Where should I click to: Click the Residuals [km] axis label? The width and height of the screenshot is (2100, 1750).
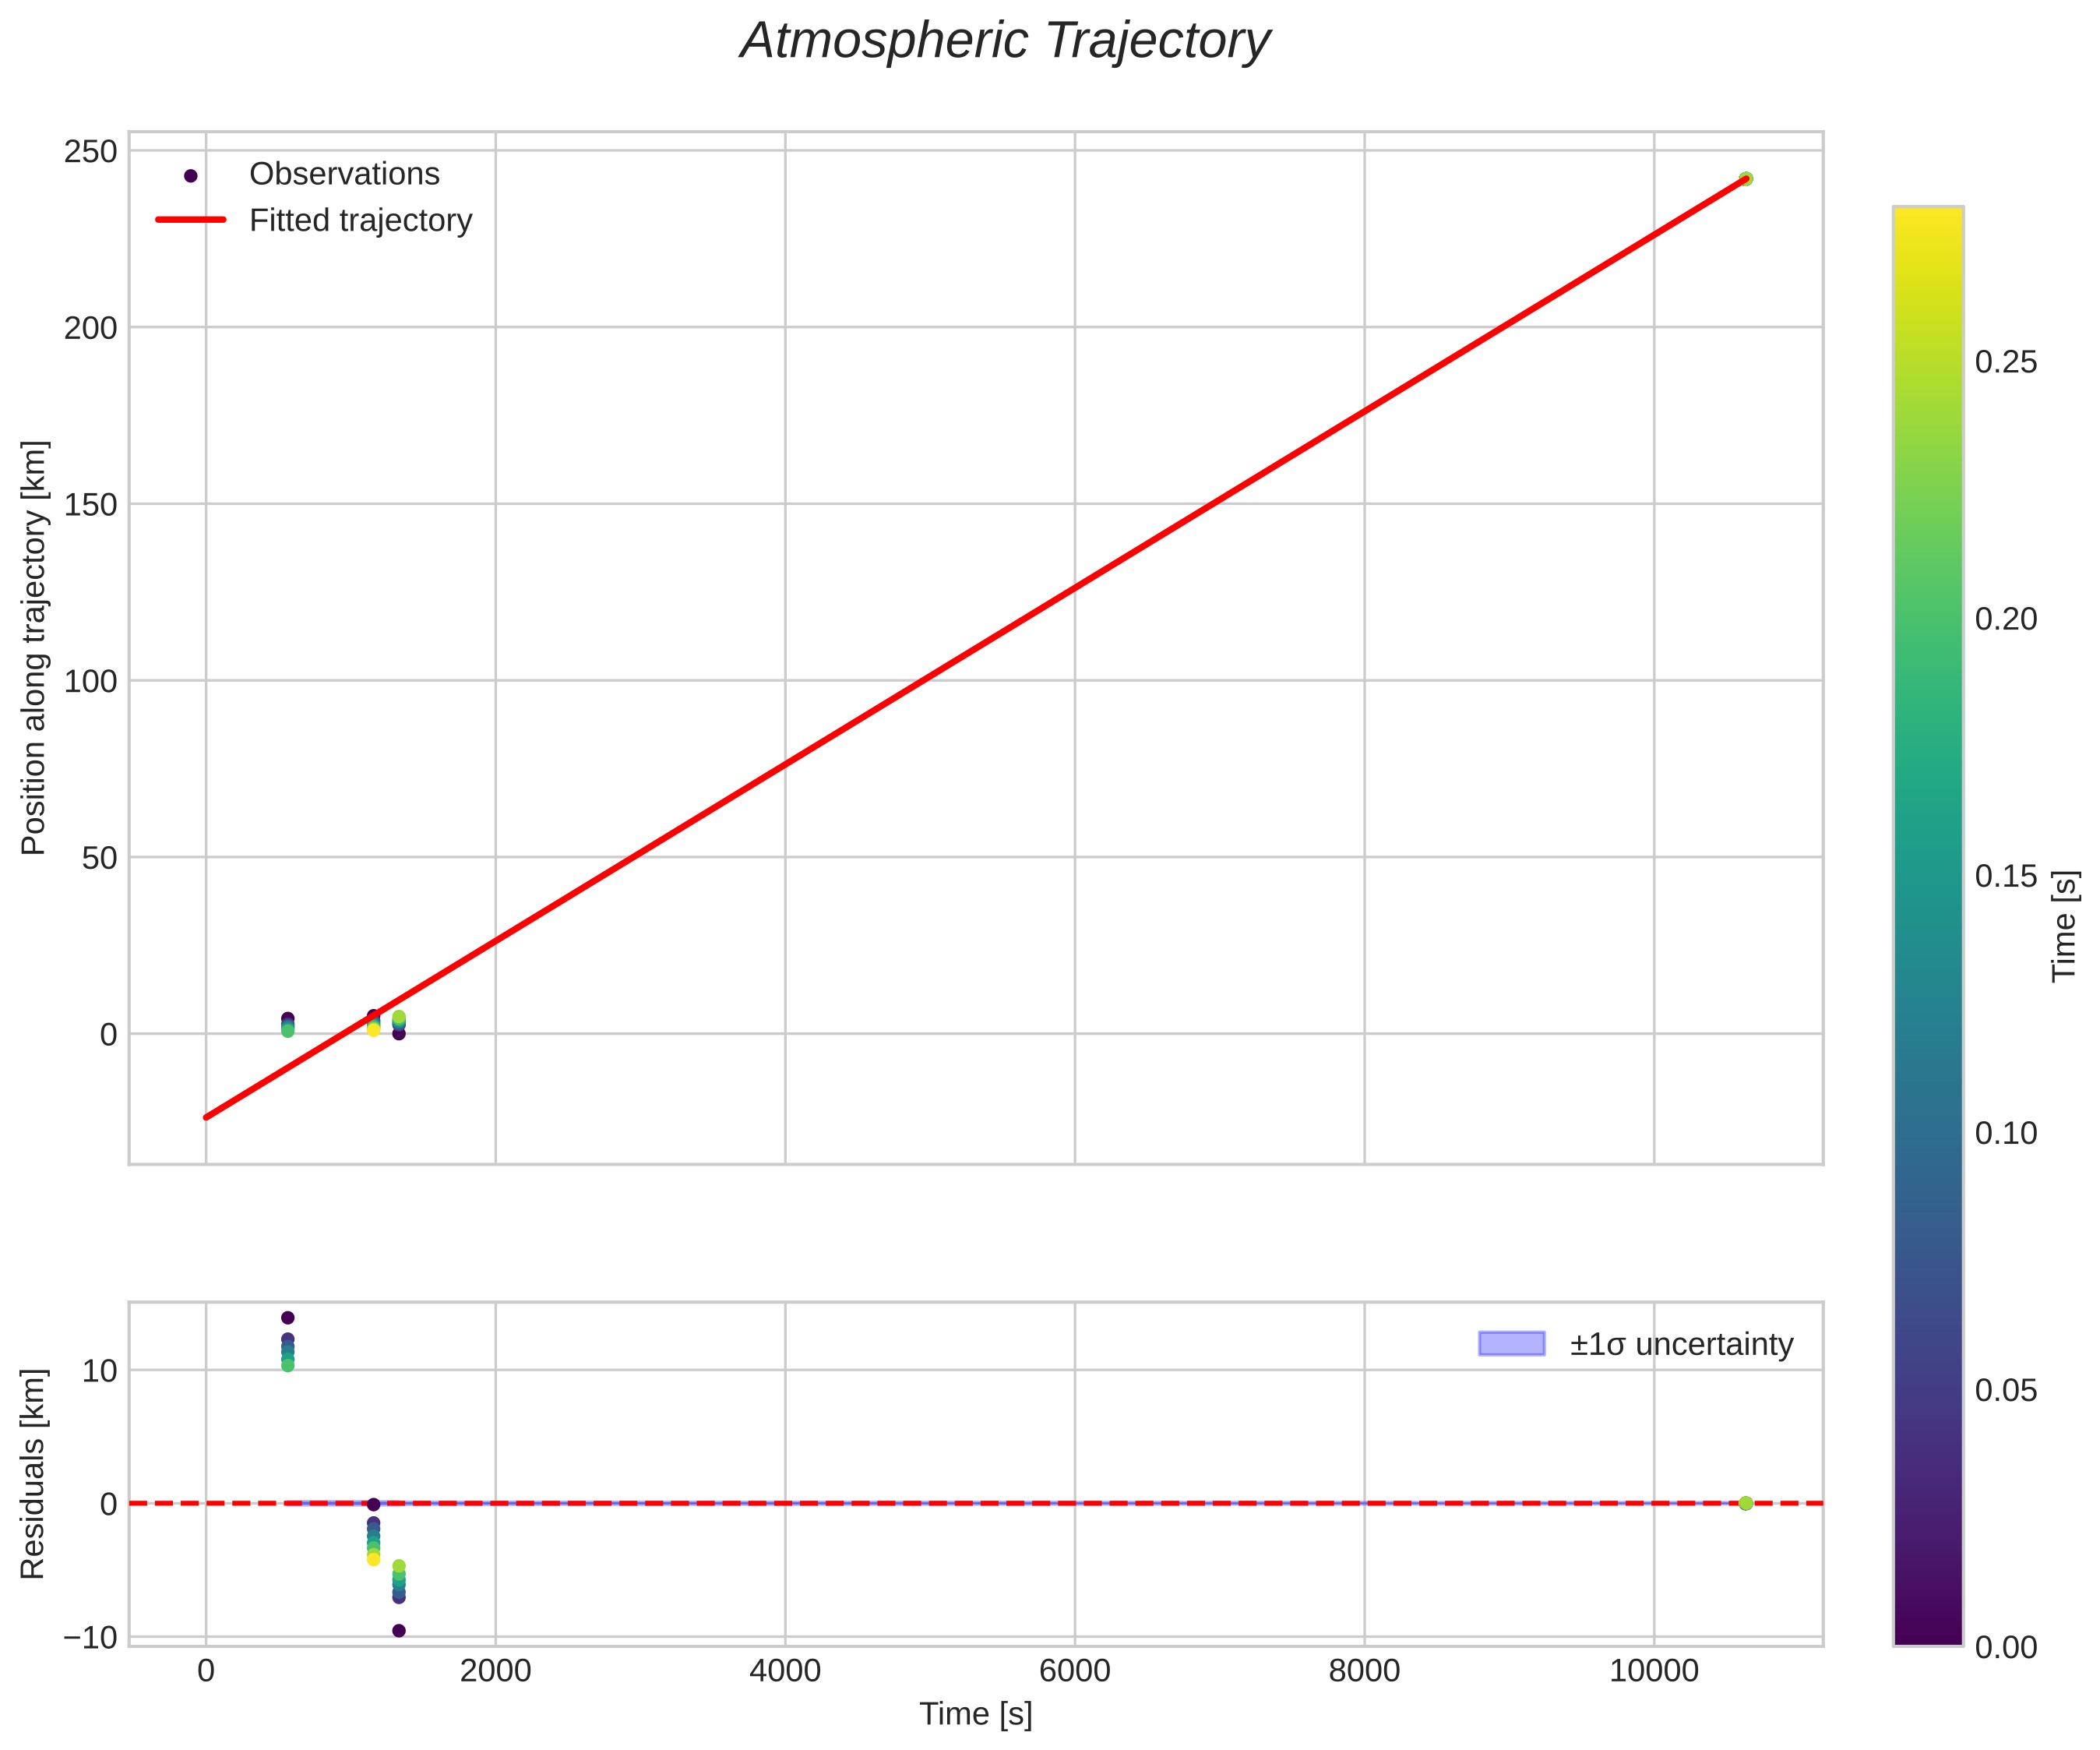34,1474
